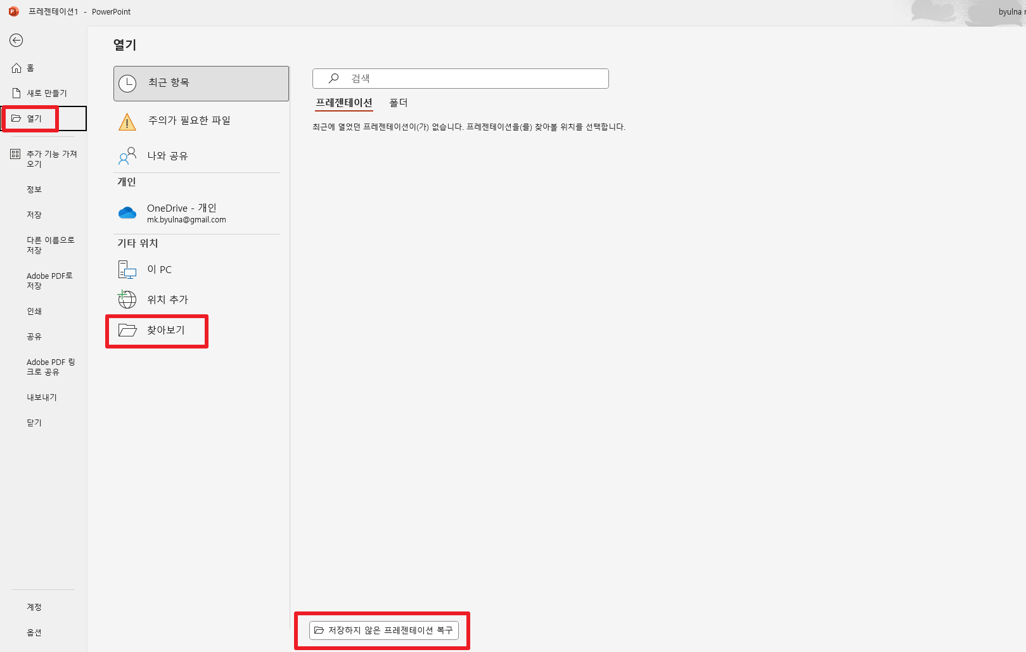The height and width of the screenshot is (652, 1026).
Task: Click the 검색 search input field
Action: tap(461, 78)
